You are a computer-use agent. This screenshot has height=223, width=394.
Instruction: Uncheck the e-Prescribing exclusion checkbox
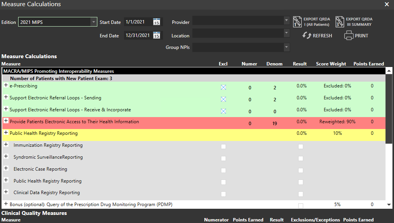point(223,87)
